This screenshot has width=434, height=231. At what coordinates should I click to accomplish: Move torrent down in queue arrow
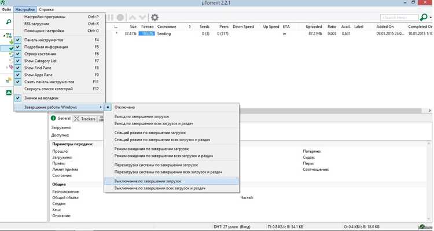142,17
